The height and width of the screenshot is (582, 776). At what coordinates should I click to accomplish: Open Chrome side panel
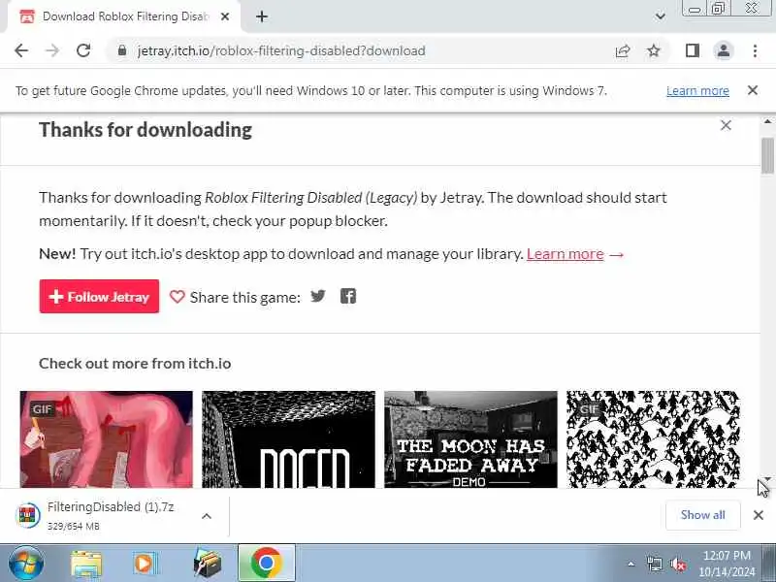[x=692, y=50]
